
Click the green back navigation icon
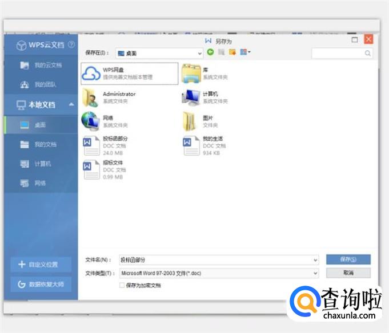point(210,52)
